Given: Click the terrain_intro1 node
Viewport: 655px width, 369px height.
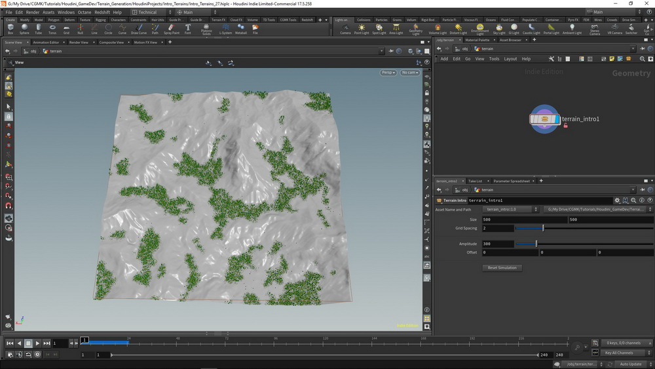Looking at the screenshot, I should [544, 119].
